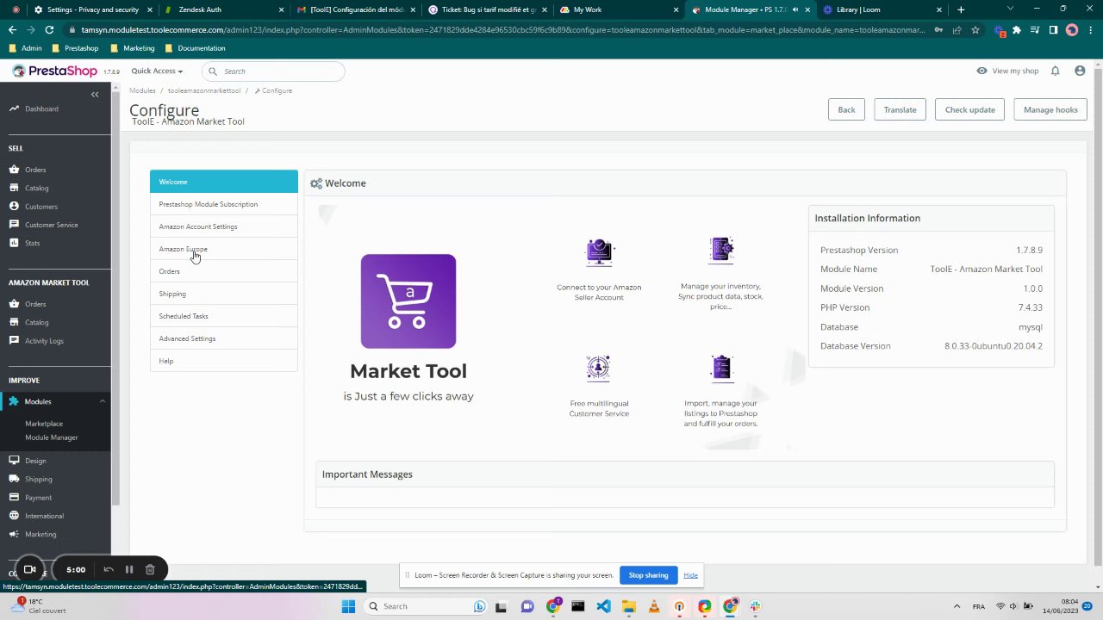Open the Chrome extensions puzzle icon
The width and height of the screenshot is (1103, 620).
coord(1017,29)
